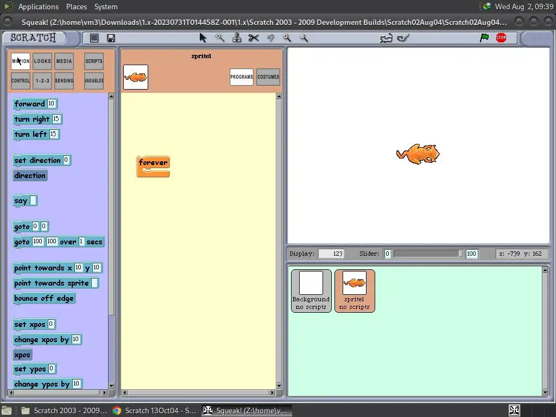
Task: Switch to the Costumes tab
Action: click(x=268, y=77)
